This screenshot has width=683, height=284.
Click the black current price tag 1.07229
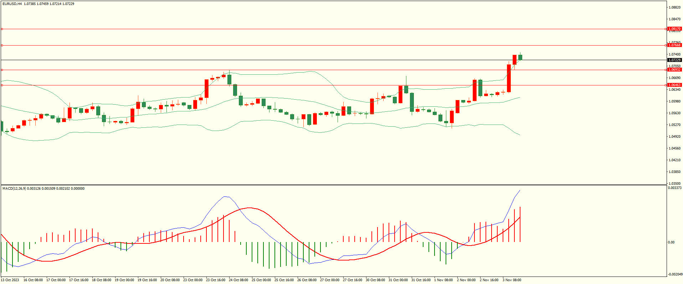[674, 60]
